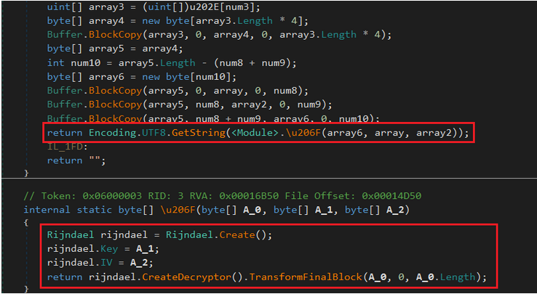Select the Key property of rijndael
The width and height of the screenshot is (537, 294).
coord(104,249)
